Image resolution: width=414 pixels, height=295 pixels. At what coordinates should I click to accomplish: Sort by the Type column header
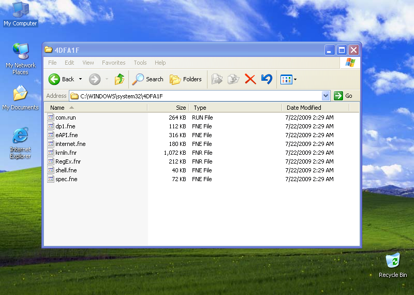coord(235,108)
